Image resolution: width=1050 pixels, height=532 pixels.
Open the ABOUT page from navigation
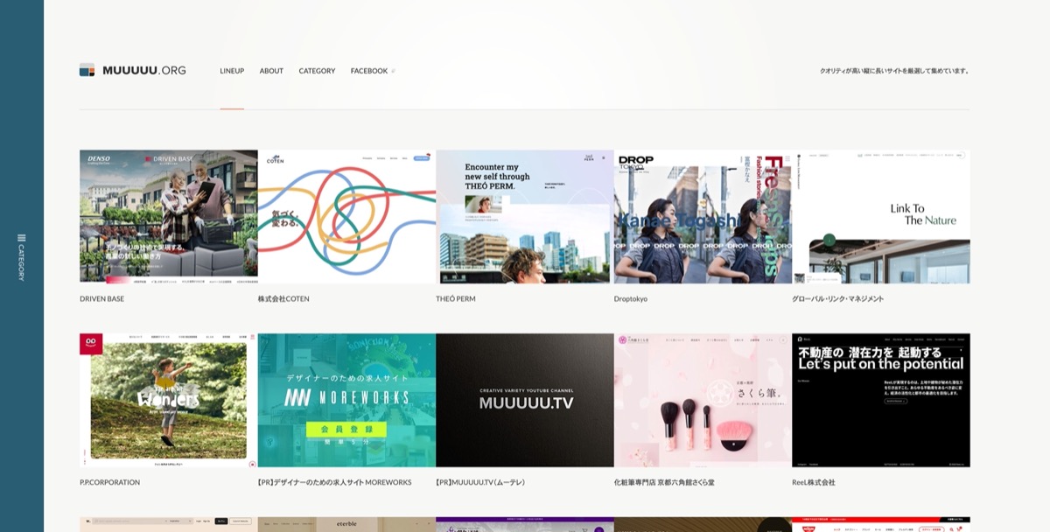pos(271,71)
